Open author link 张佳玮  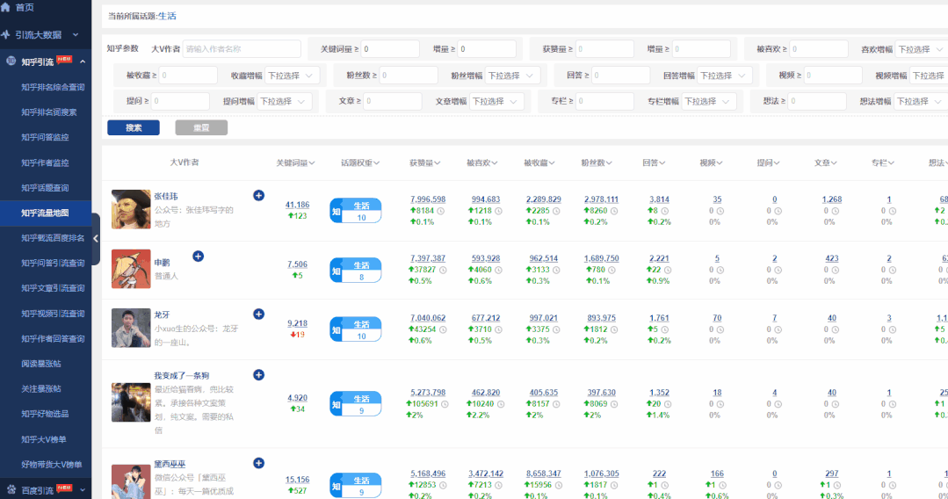[166, 196]
